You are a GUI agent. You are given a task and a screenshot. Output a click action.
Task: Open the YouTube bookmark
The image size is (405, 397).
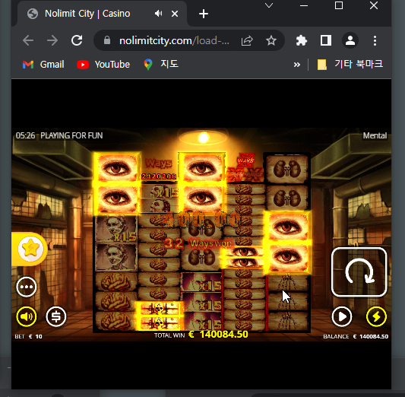click(103, 65)
